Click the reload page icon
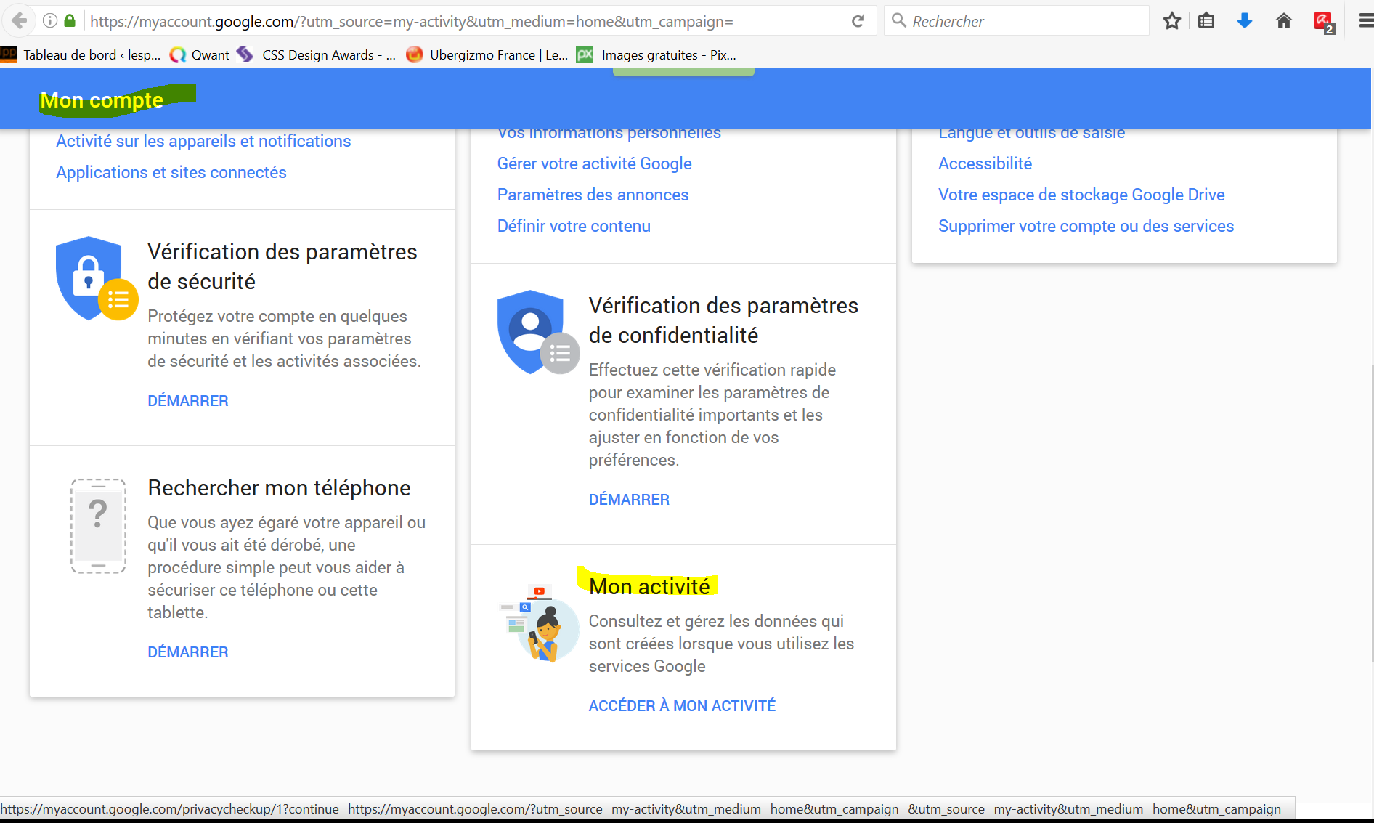 858,21
